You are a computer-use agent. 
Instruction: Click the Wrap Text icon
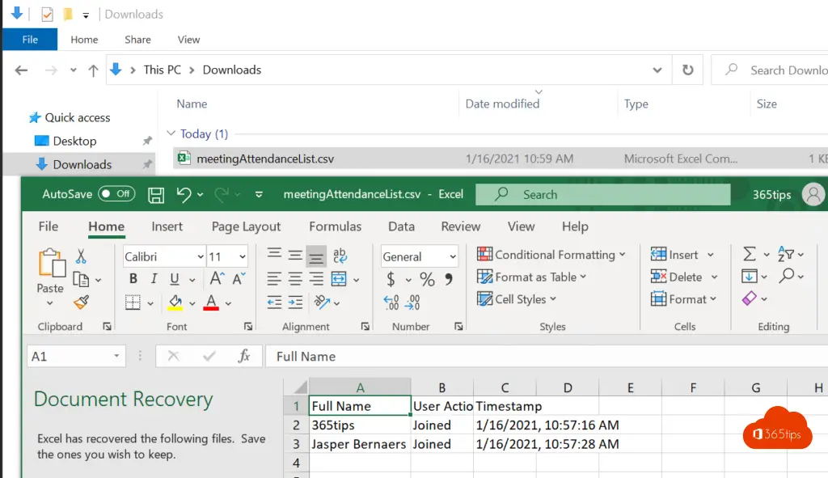340,256
